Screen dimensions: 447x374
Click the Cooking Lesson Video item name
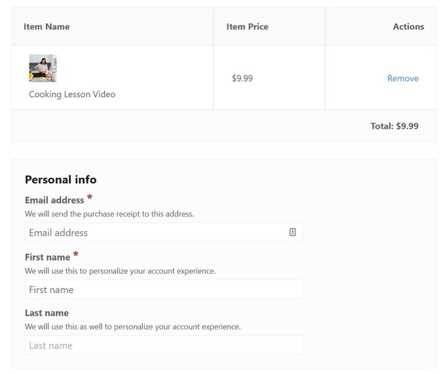click(72, 94)
